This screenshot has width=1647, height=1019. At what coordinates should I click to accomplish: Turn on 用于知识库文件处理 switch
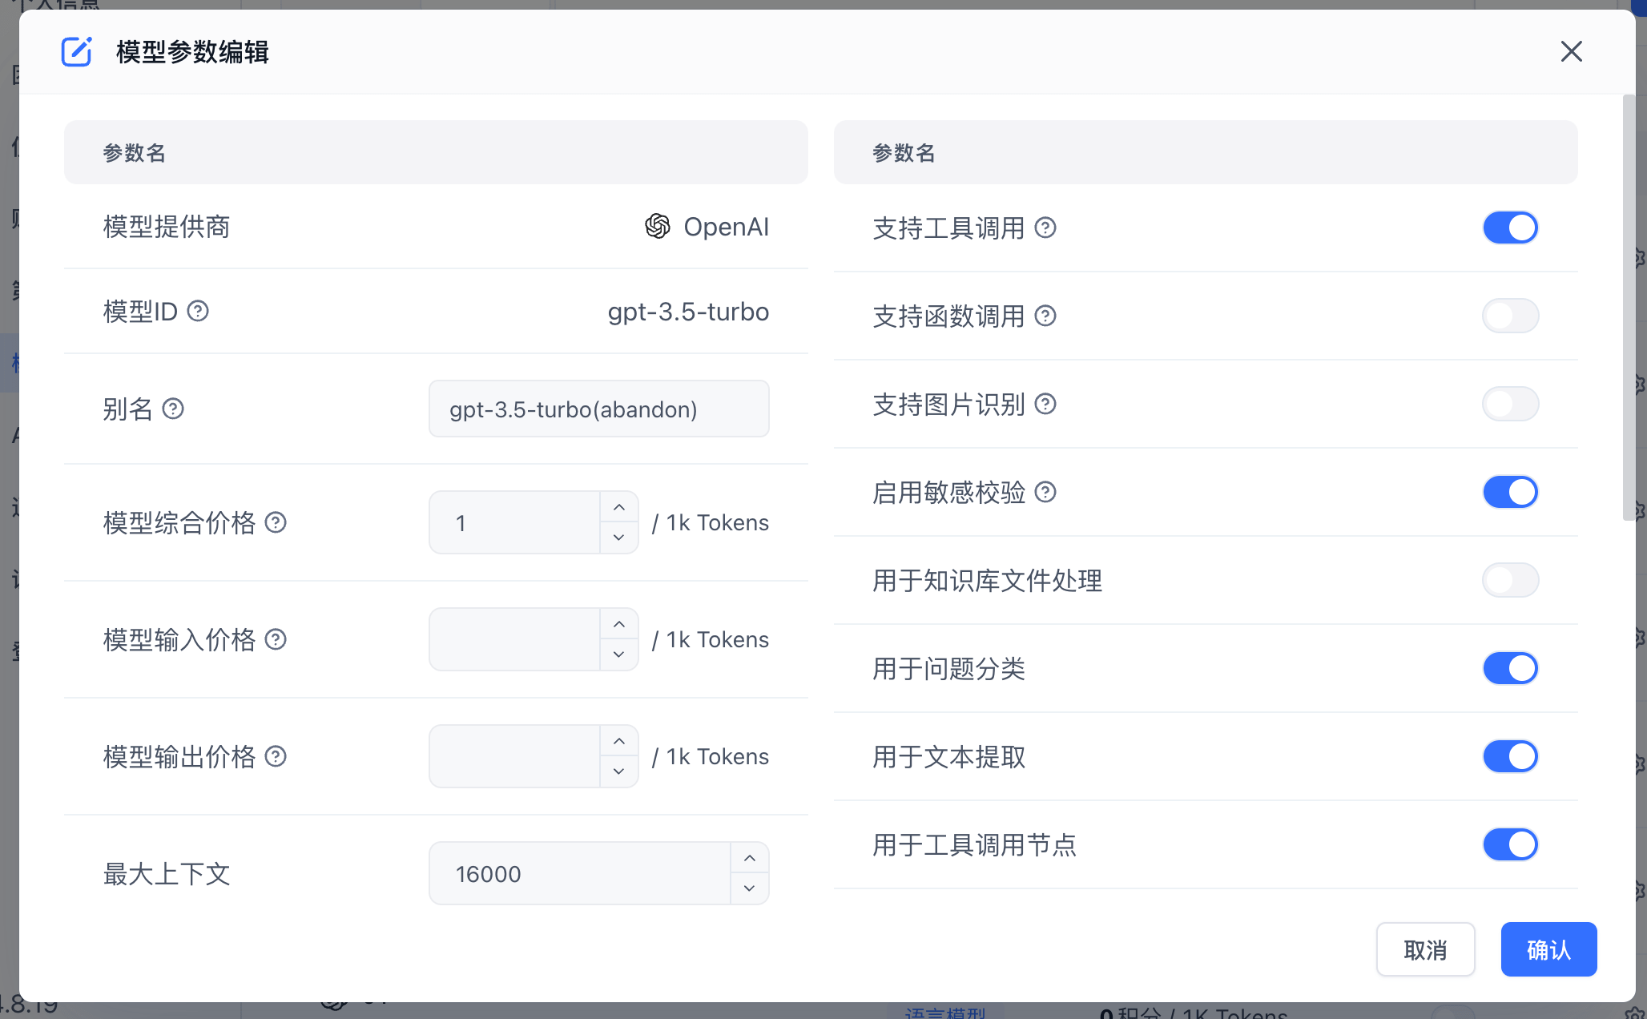[1510, 580]
